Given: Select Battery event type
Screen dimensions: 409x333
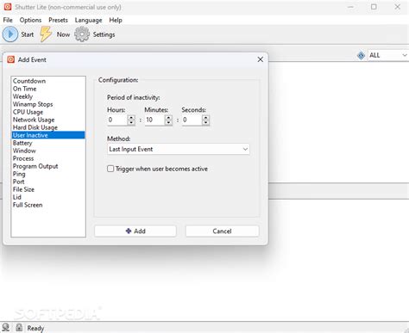Looking at the screenshot, I should (x=48, y=143).
